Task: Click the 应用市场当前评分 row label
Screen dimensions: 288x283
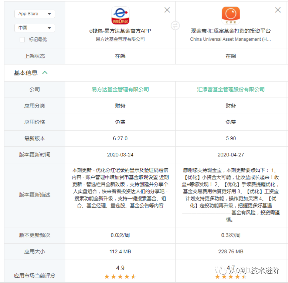Action: coord(35,275)
